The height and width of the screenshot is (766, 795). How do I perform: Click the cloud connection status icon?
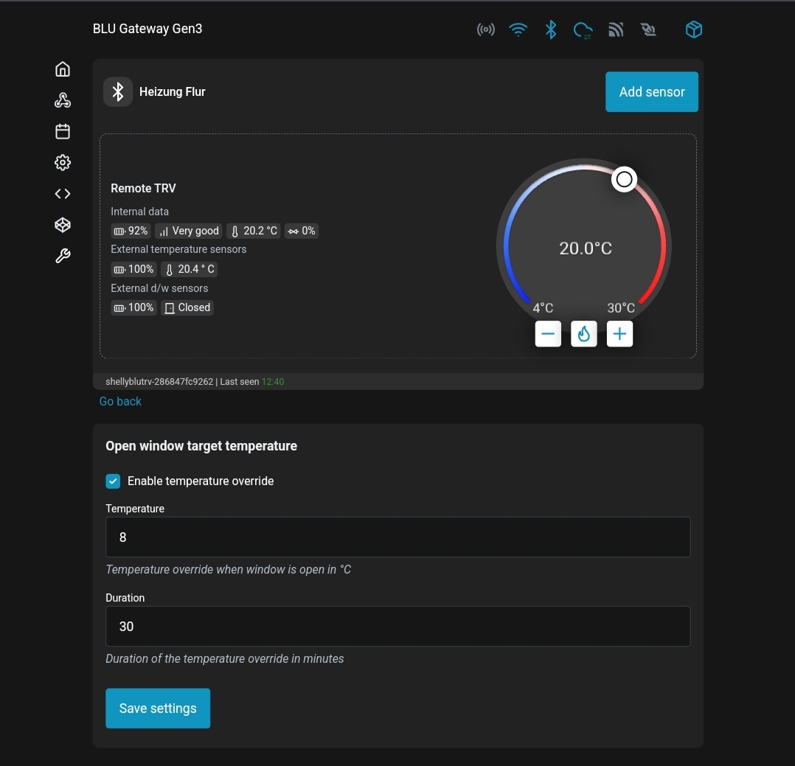(x=583, y=29)
